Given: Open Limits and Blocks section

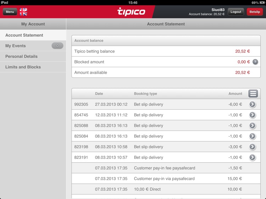Looking at the screenshot, I should pyautogui.click(x=33, y=67).
